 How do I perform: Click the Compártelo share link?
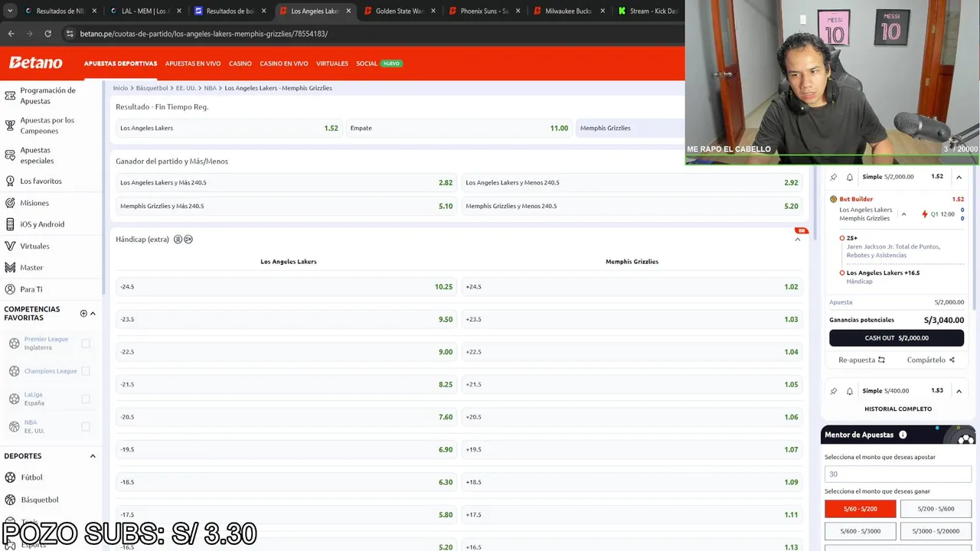click(x=931, y=360)
